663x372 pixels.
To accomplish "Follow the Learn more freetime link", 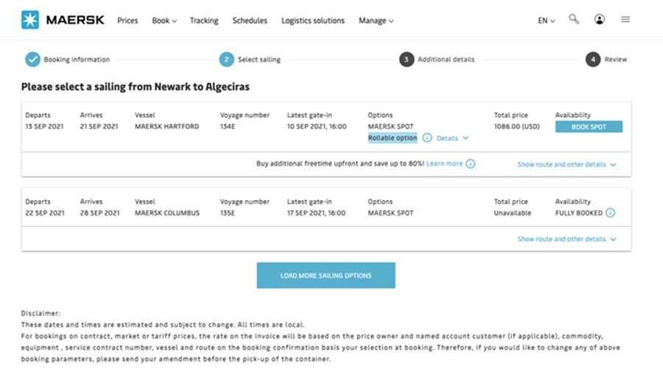I will coord(444,164).
